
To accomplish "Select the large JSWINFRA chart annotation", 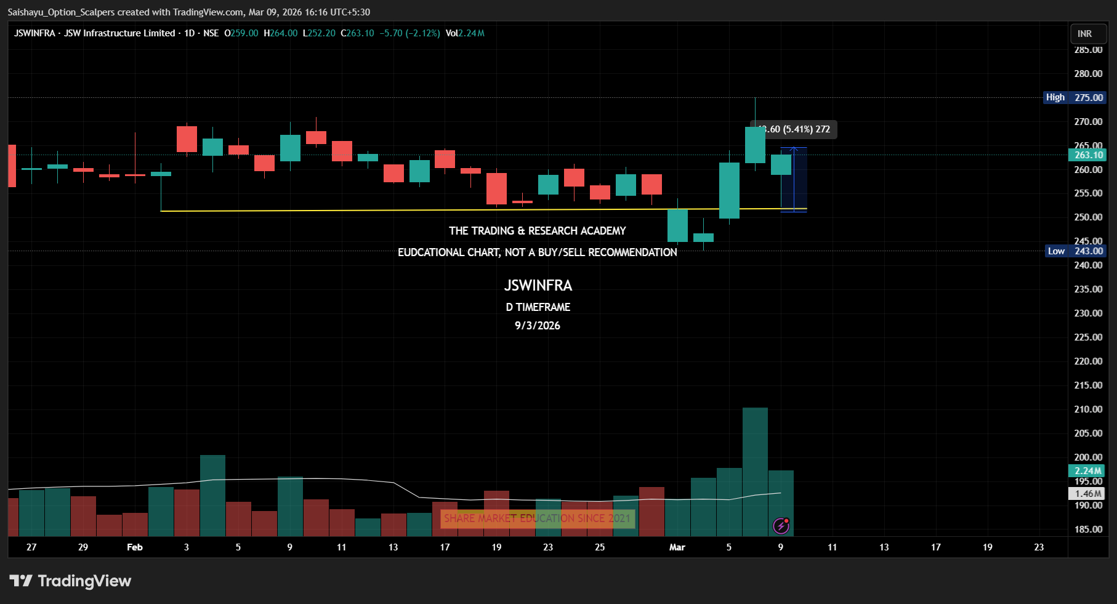I will (x=538, y=286).
